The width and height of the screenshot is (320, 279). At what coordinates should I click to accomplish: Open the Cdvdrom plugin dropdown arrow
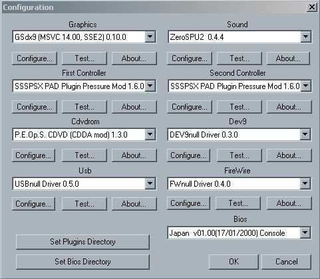coord(150,134)
